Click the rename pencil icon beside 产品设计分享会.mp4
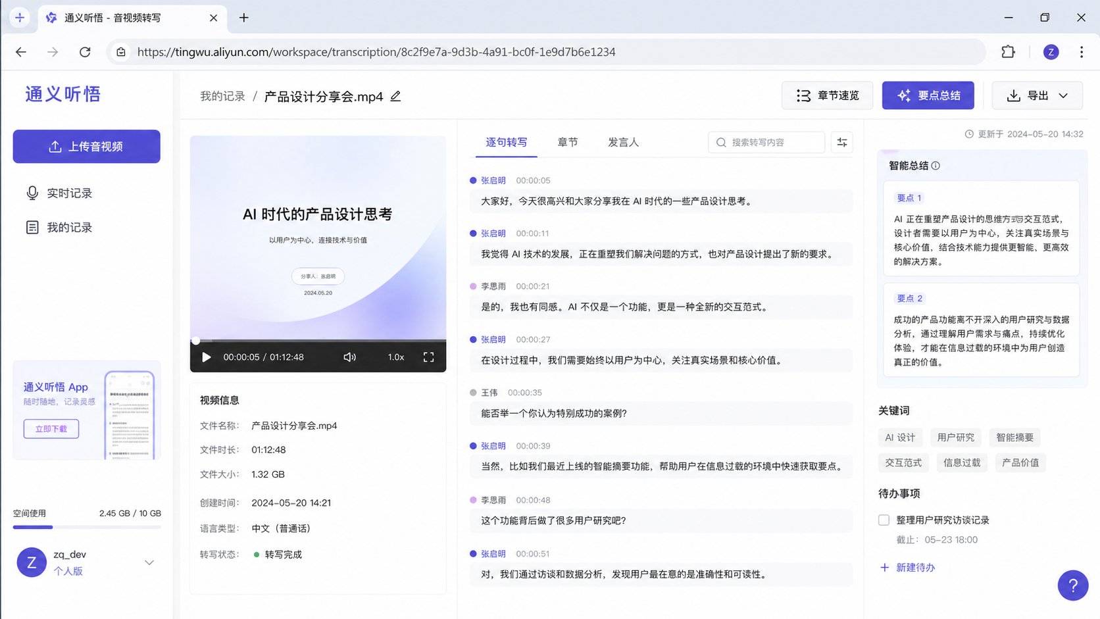This screenshot has width=1100, height=619. [395, 96]
